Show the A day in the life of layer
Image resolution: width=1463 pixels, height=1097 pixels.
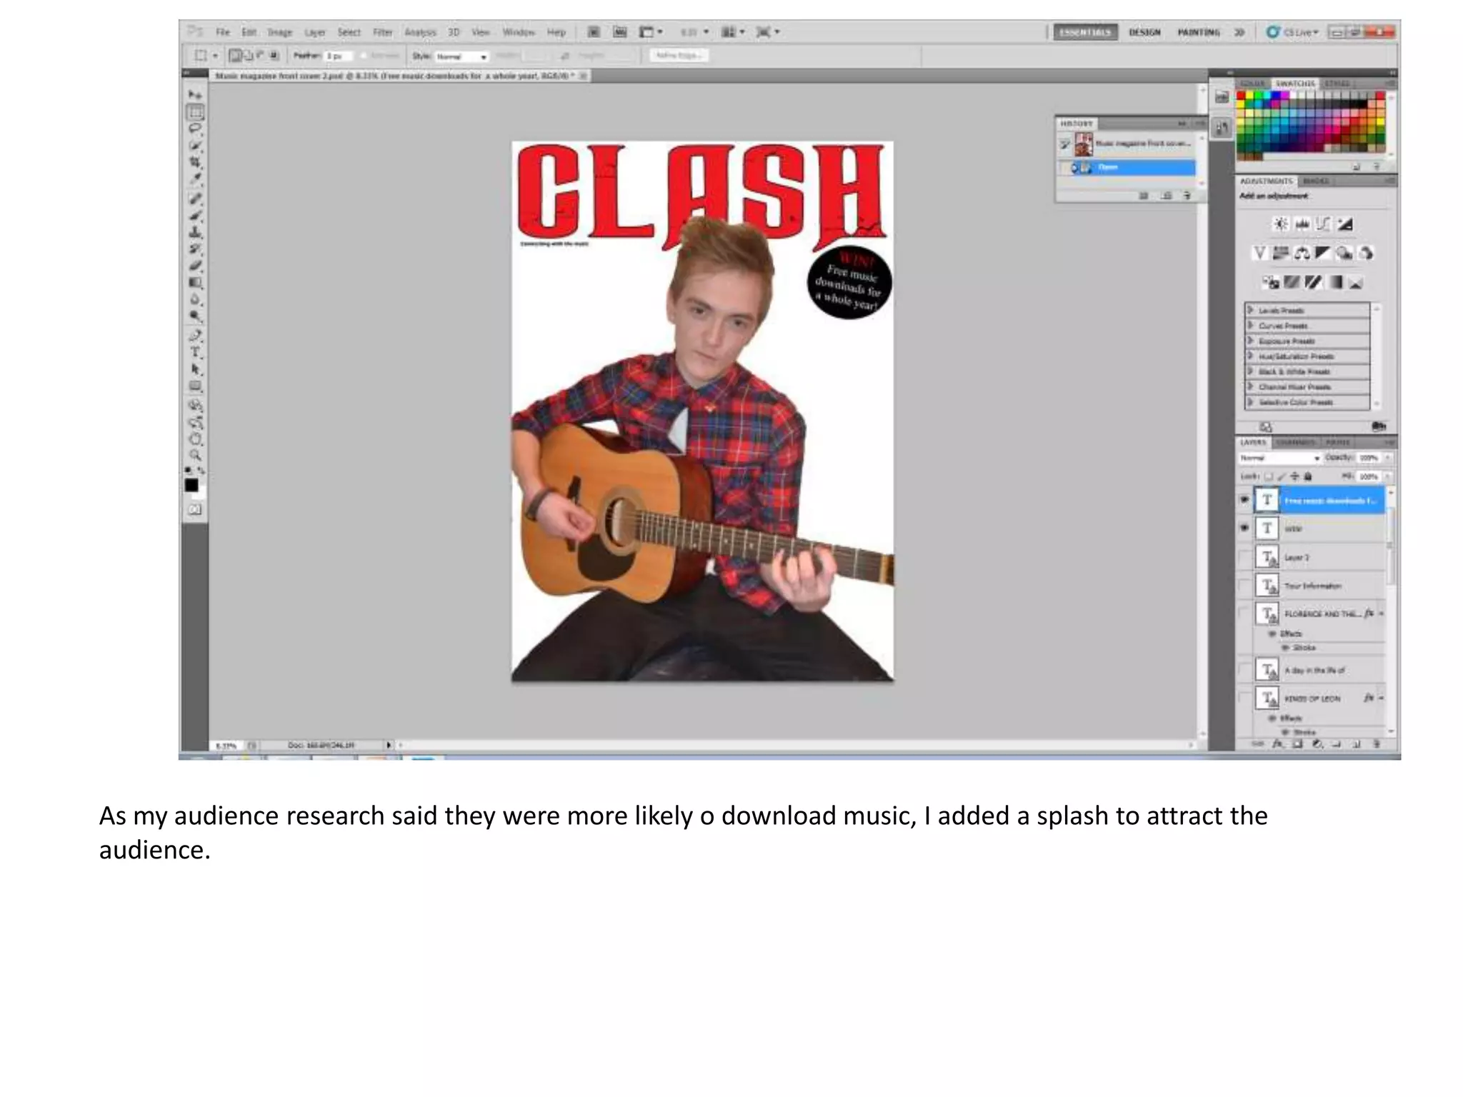pyautogui.click(x=1244, y=670)
